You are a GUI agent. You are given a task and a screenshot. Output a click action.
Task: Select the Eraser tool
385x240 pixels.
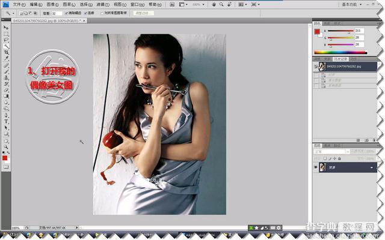[x=6, y=90]
